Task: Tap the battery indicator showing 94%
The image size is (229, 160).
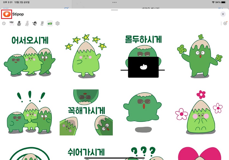Action: pos(221,2)
